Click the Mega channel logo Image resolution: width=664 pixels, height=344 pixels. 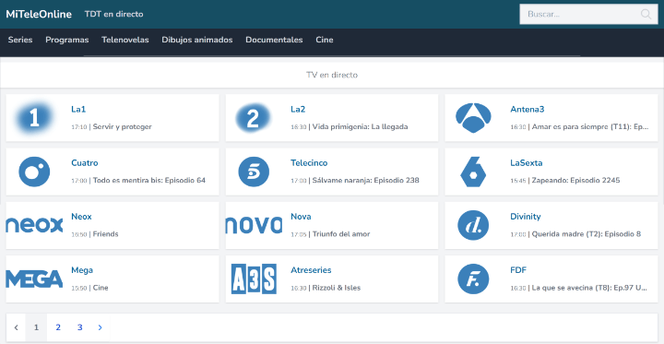coord(34,279)
